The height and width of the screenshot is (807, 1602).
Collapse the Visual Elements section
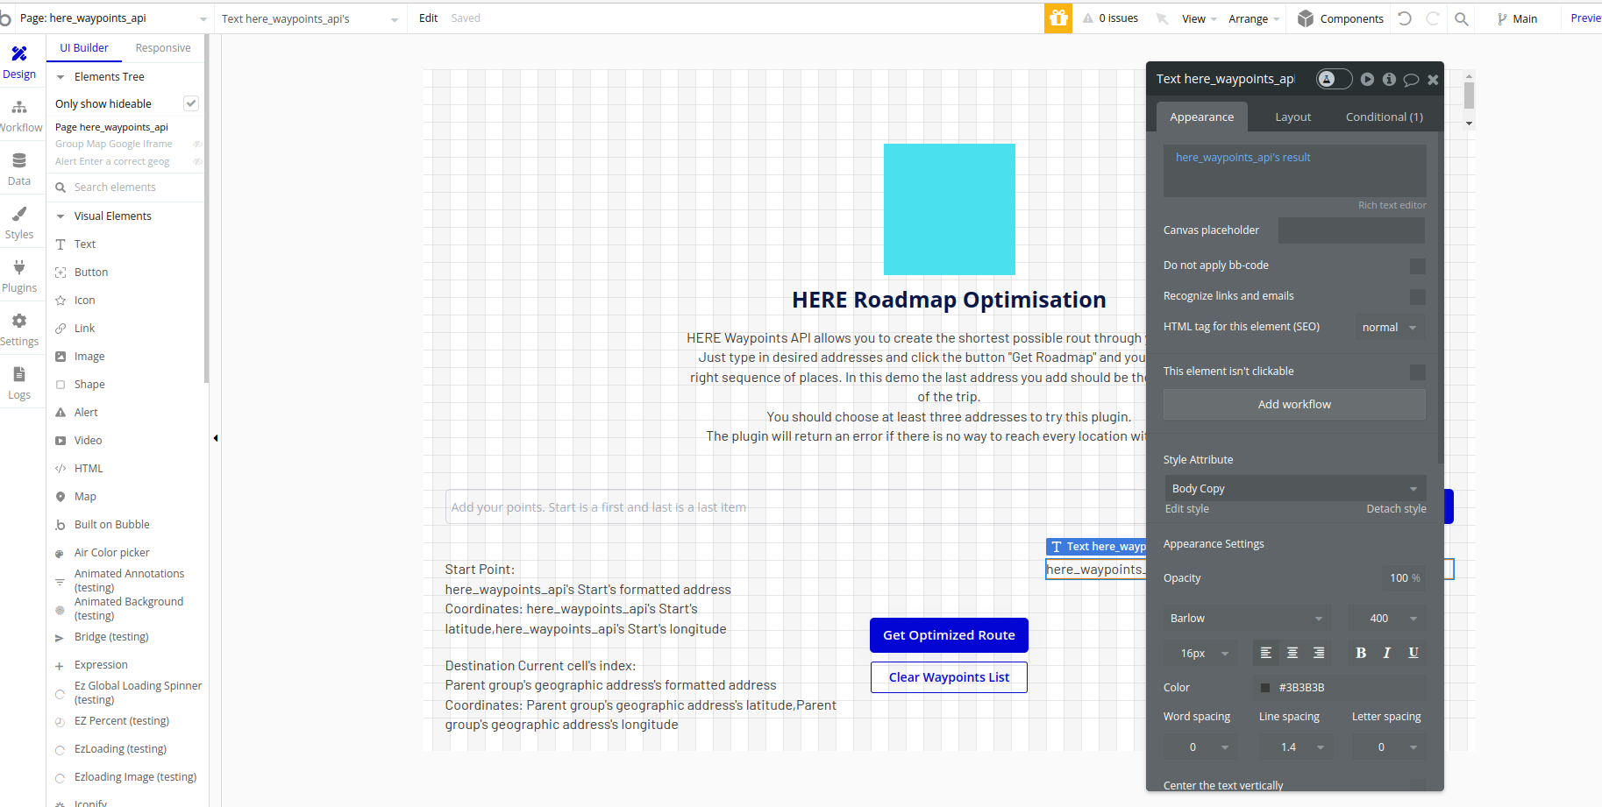(61, 216)
